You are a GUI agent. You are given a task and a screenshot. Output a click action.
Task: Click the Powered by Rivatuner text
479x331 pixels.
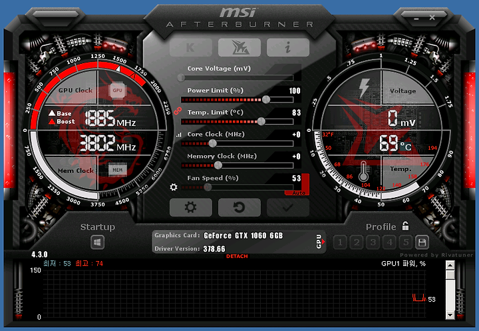pos(436,255)
